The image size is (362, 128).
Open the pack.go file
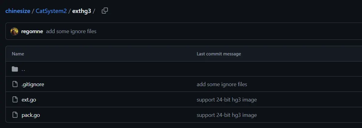pyautogui.click(x=31, y=115)
